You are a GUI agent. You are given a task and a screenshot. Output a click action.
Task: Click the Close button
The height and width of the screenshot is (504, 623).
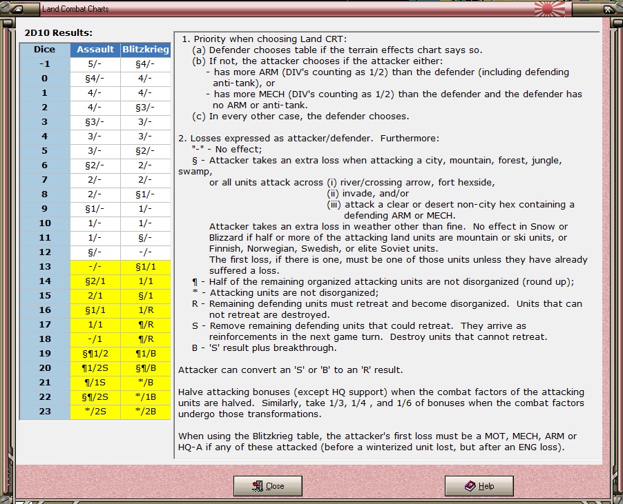click(268, 486)
